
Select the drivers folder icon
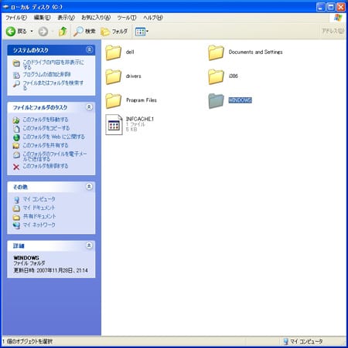[x=113, y=76]
